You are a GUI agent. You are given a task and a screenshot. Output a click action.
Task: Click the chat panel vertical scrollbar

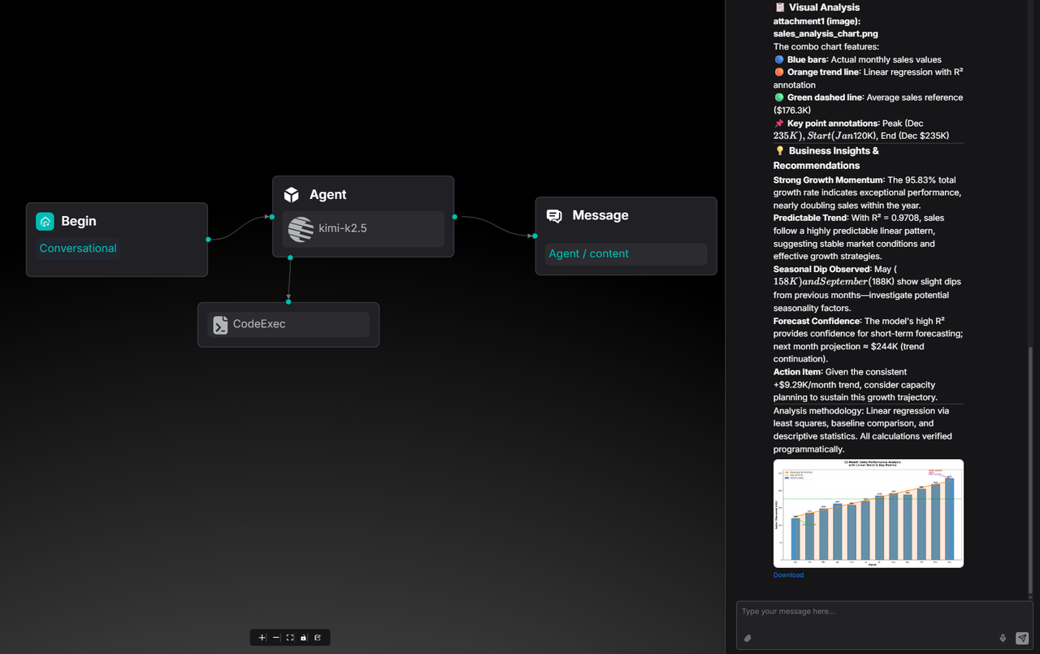(1031, 471)
